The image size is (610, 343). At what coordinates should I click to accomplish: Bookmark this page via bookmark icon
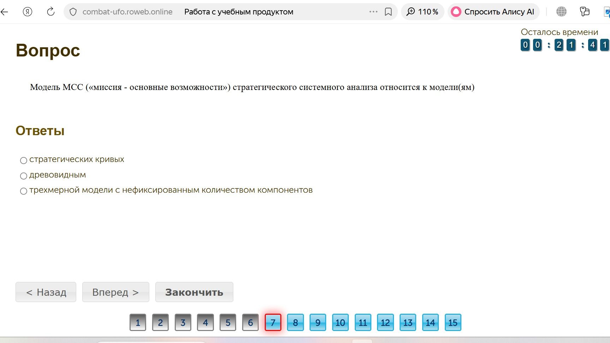pyautogui.click(x=388, y=12)
